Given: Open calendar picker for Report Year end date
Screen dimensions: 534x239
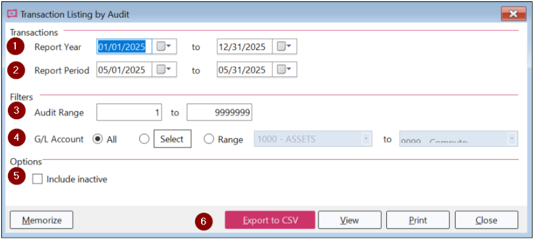Looking at the screenshot, I should pyautogui.click(x=284, y=47).
